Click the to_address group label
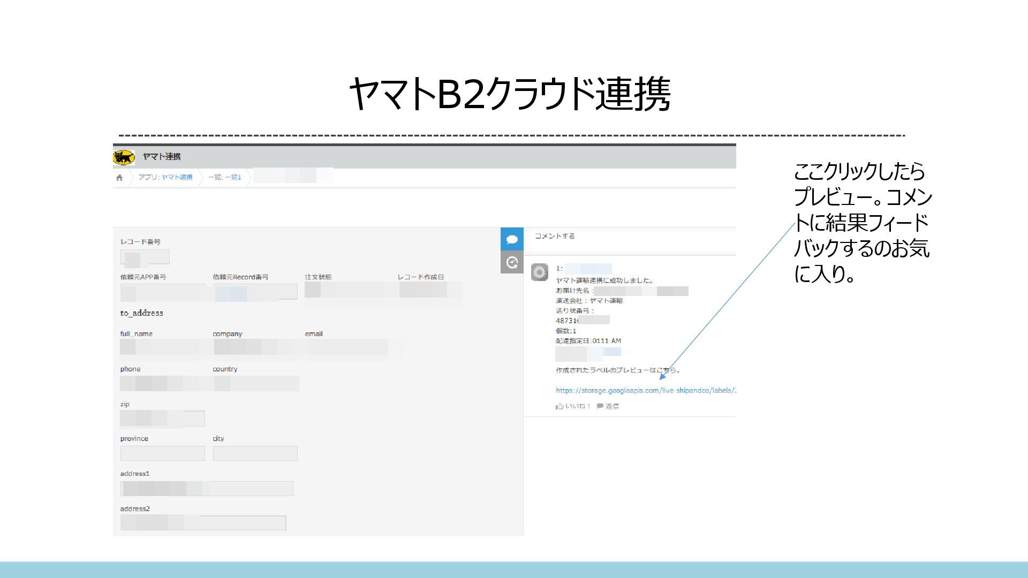The height and width of the screenshot is (578, 1028). point(142,313)
